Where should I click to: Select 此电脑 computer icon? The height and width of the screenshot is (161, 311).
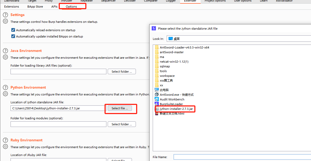point(157,90)
